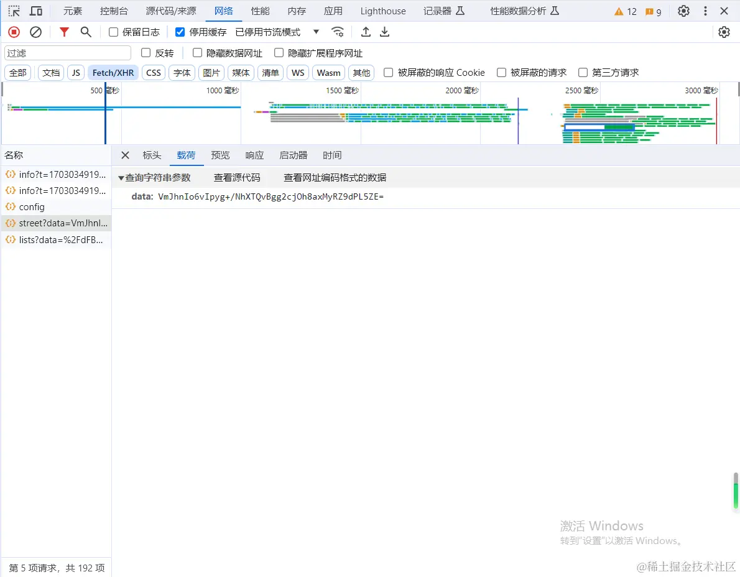Filter requests by 字体 type
740x577 pixels.
pyautogui.click(x=182, y=73)
